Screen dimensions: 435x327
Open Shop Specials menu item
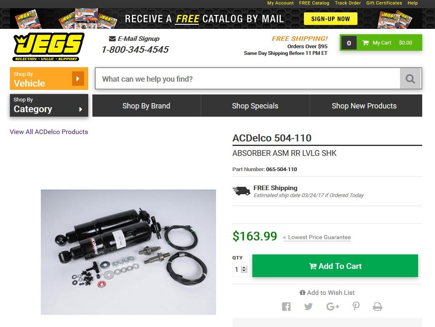pyautogui.click(x=255, y=106)
